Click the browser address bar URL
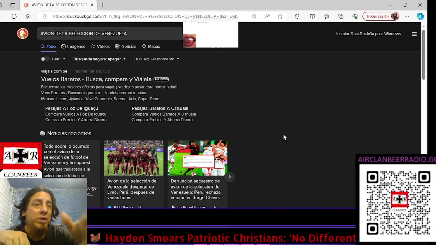This screenshot has height=245, width=436. click(x=145, y=16)
